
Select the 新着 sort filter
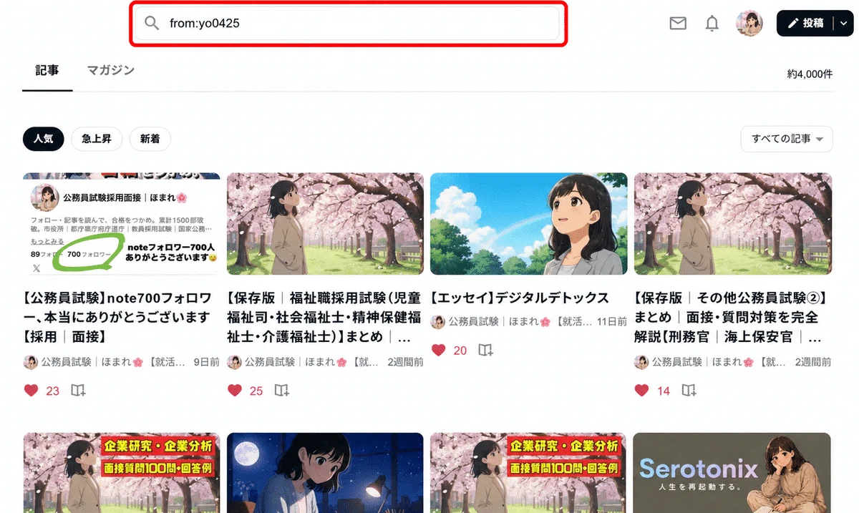pyautogui.click(x=150, y=140)
